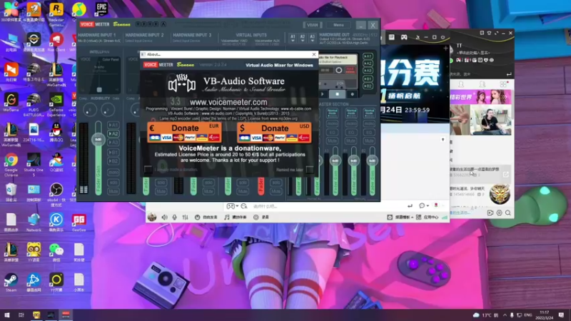Viewport: 571px width, 321px height.
Task: Toggle cassette player routing to A3
Action: [368, 70]
